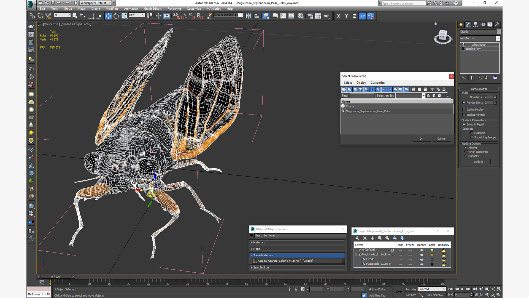Toggle Display Cameras filter in Select From Scene
This screenshot has height=298, width=529.
coord(361,89)
